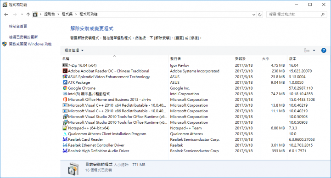Click the installed programs thumbnail in details pane
The width and height of the screenshot is (331, 178).
(x=73, y=169)
